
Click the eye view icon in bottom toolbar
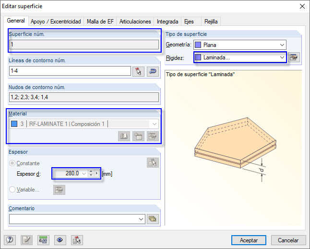click(60, 240)
